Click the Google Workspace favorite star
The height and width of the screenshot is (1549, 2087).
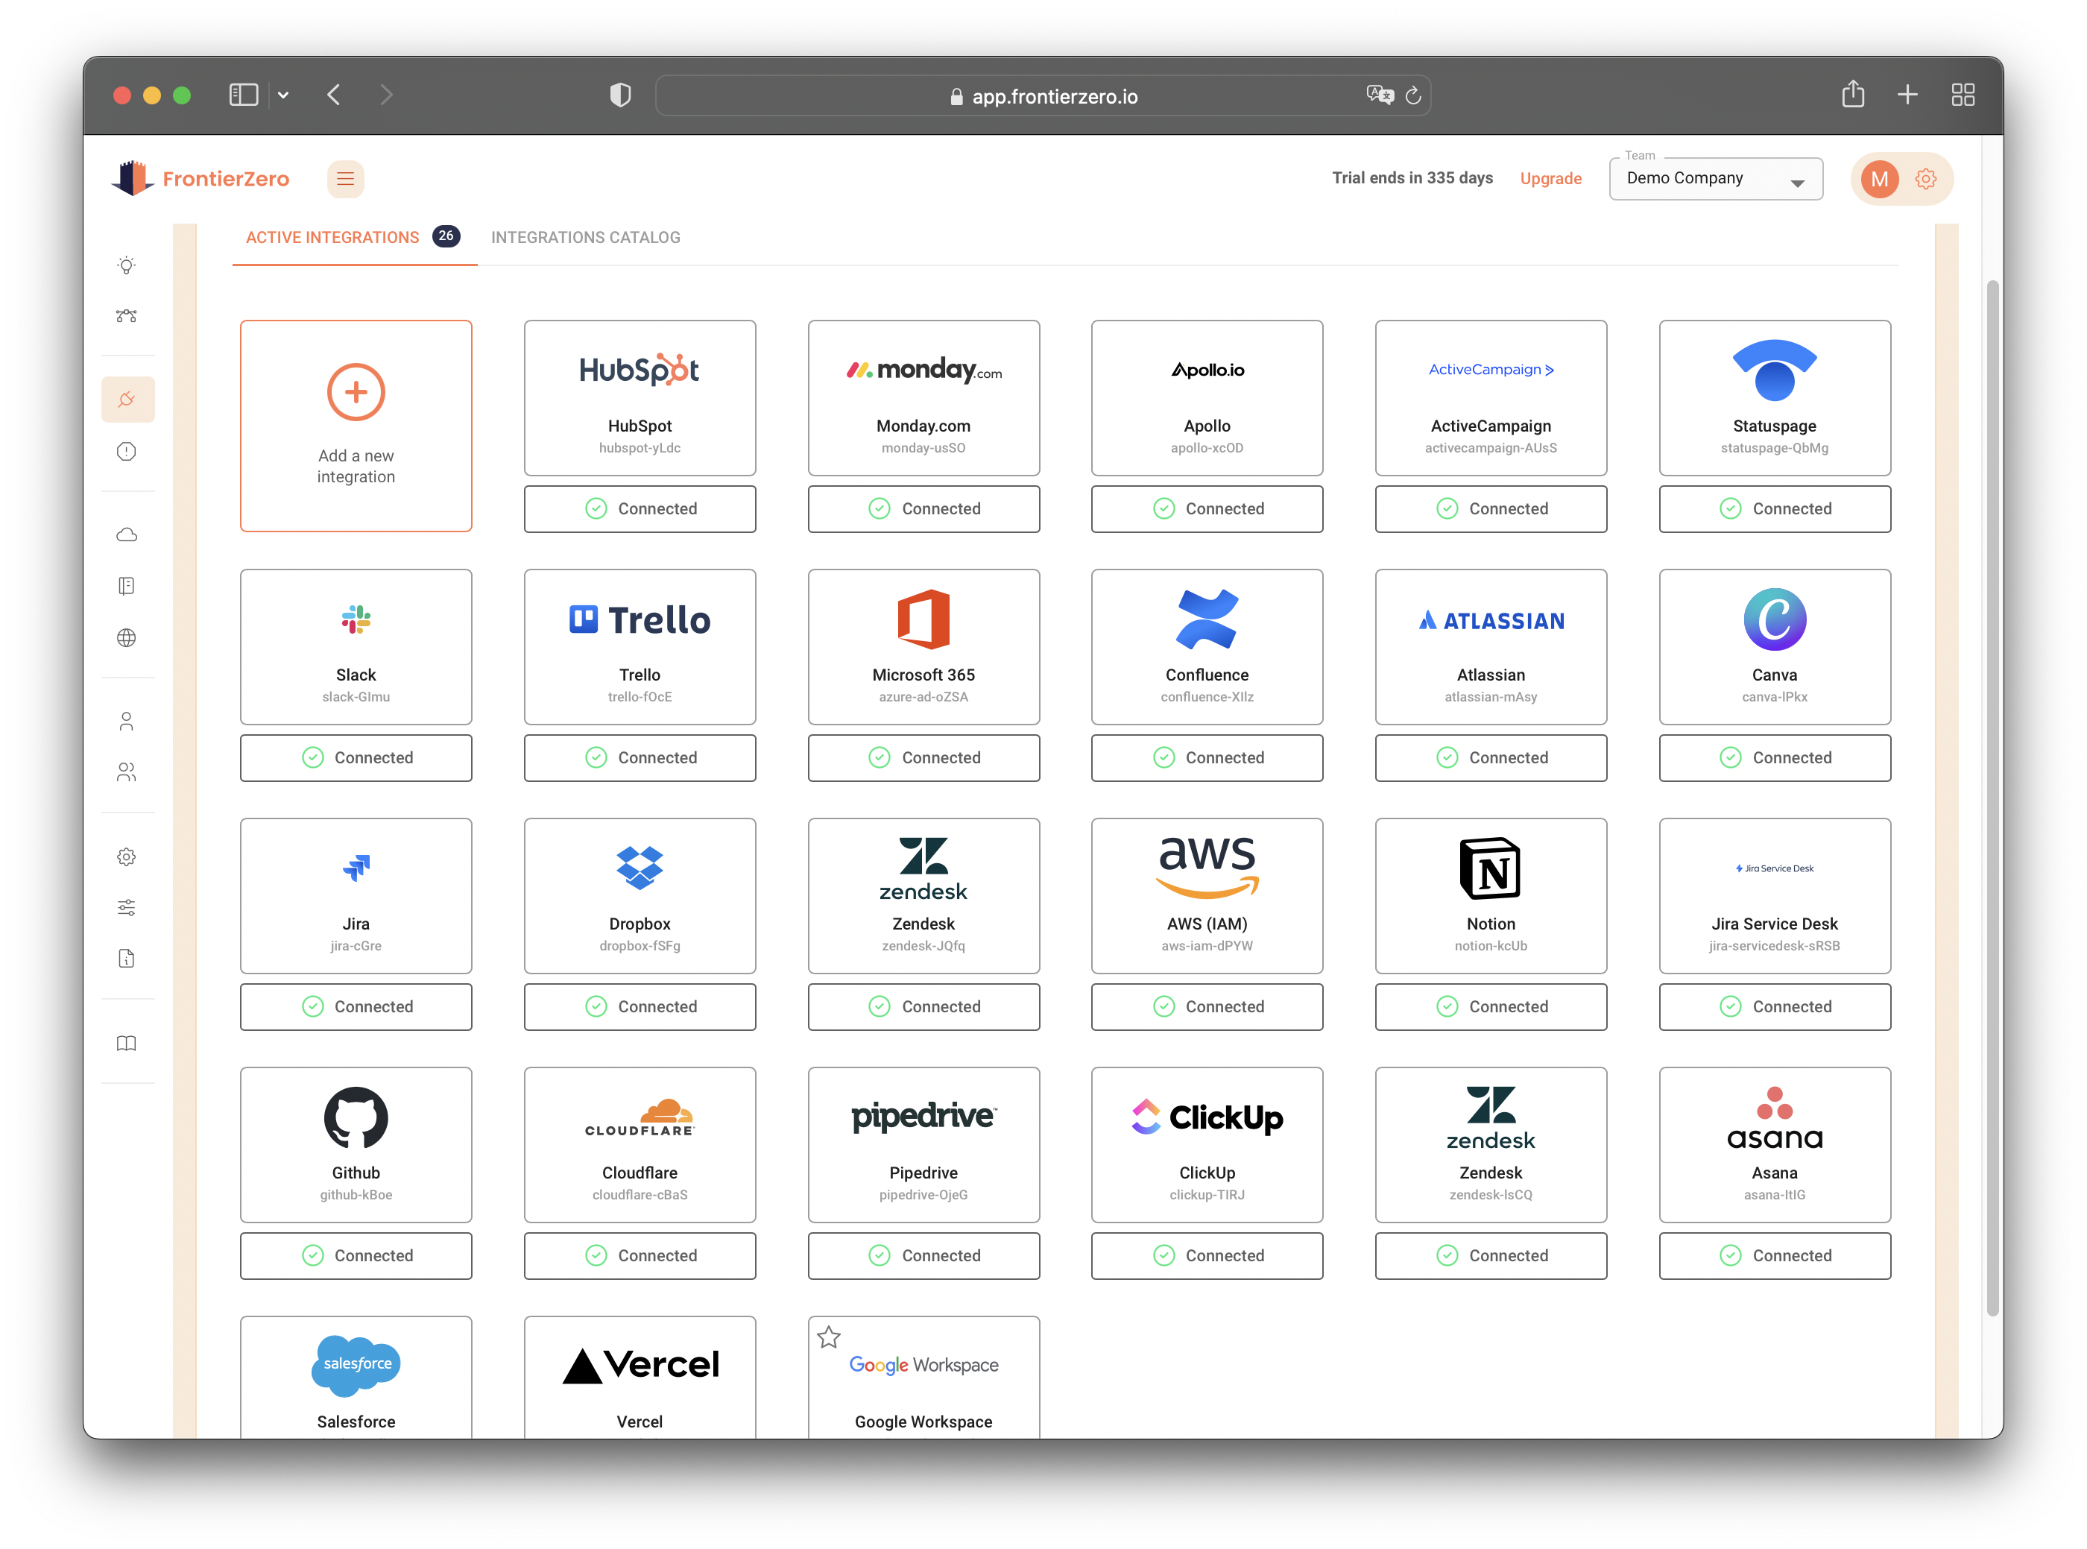pyautogui.click(x=828, y=1334)
